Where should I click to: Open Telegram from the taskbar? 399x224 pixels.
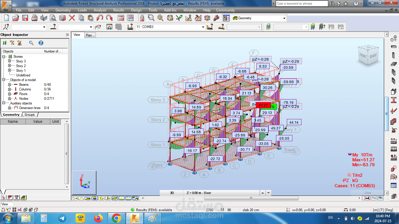(x=62, y=218)
